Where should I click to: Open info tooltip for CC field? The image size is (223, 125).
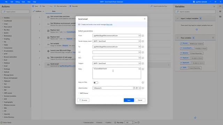click(x=143, y=52)
